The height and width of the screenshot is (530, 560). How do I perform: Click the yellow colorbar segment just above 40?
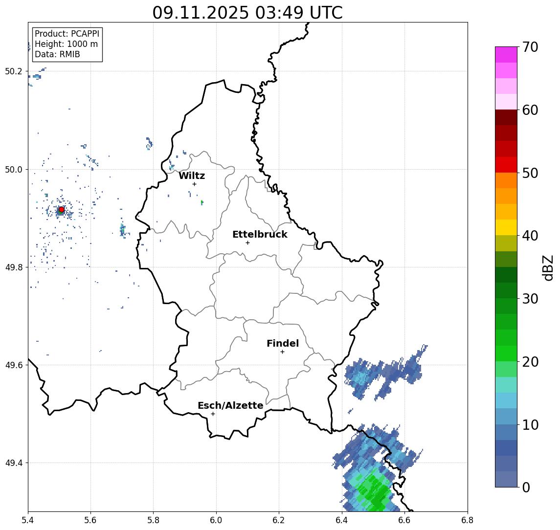coord(506,227)
